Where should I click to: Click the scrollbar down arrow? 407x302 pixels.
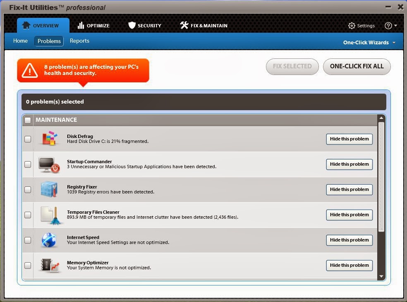[x=381, y=276]
